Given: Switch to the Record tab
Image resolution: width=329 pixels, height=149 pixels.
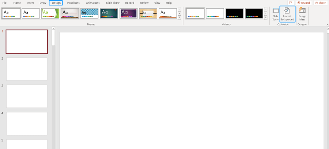Looking at the screenshot, I should click(x=130, y=3).
